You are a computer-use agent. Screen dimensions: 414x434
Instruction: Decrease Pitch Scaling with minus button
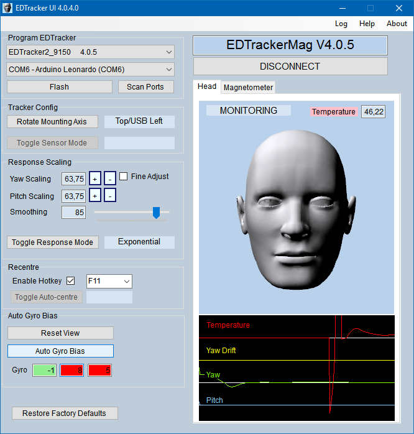110,195
